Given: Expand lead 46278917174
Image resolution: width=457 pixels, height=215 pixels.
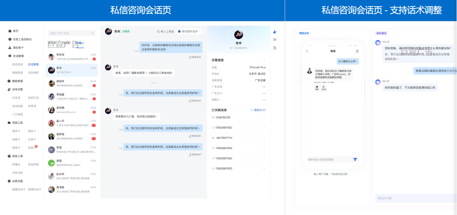Looking at the screenshot, I should pyautogui.click(x=264, y=138).
